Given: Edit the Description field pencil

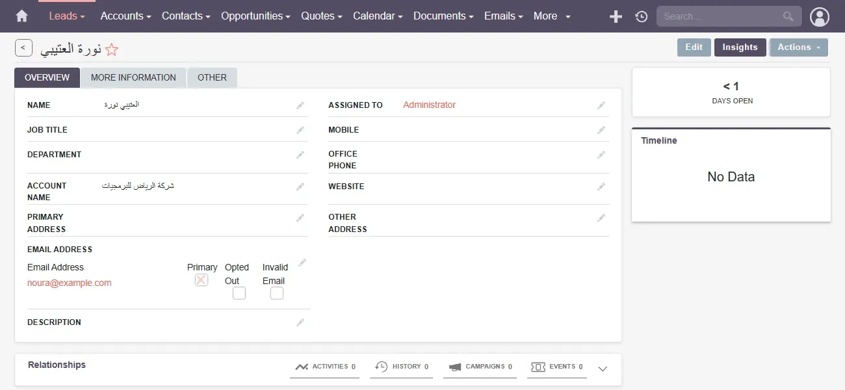Looking at the screenshot, I should click(300, 322).
